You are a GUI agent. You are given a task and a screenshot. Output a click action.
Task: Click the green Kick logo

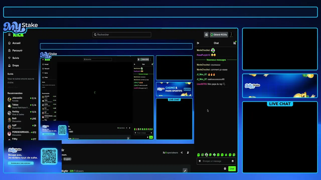pyautogui.click(x=18, y=35)
